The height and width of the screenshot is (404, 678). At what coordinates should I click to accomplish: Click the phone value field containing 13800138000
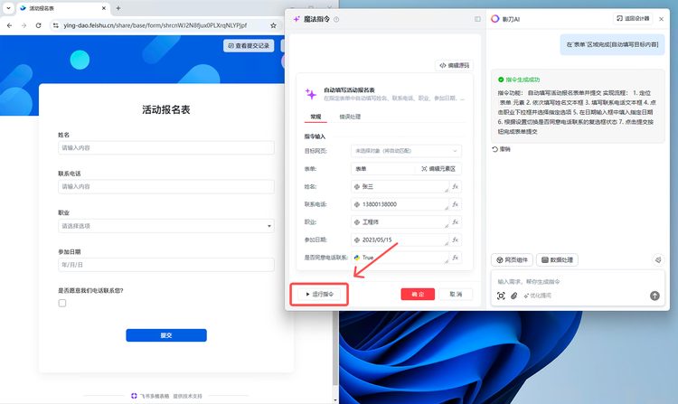coord(400,204)
